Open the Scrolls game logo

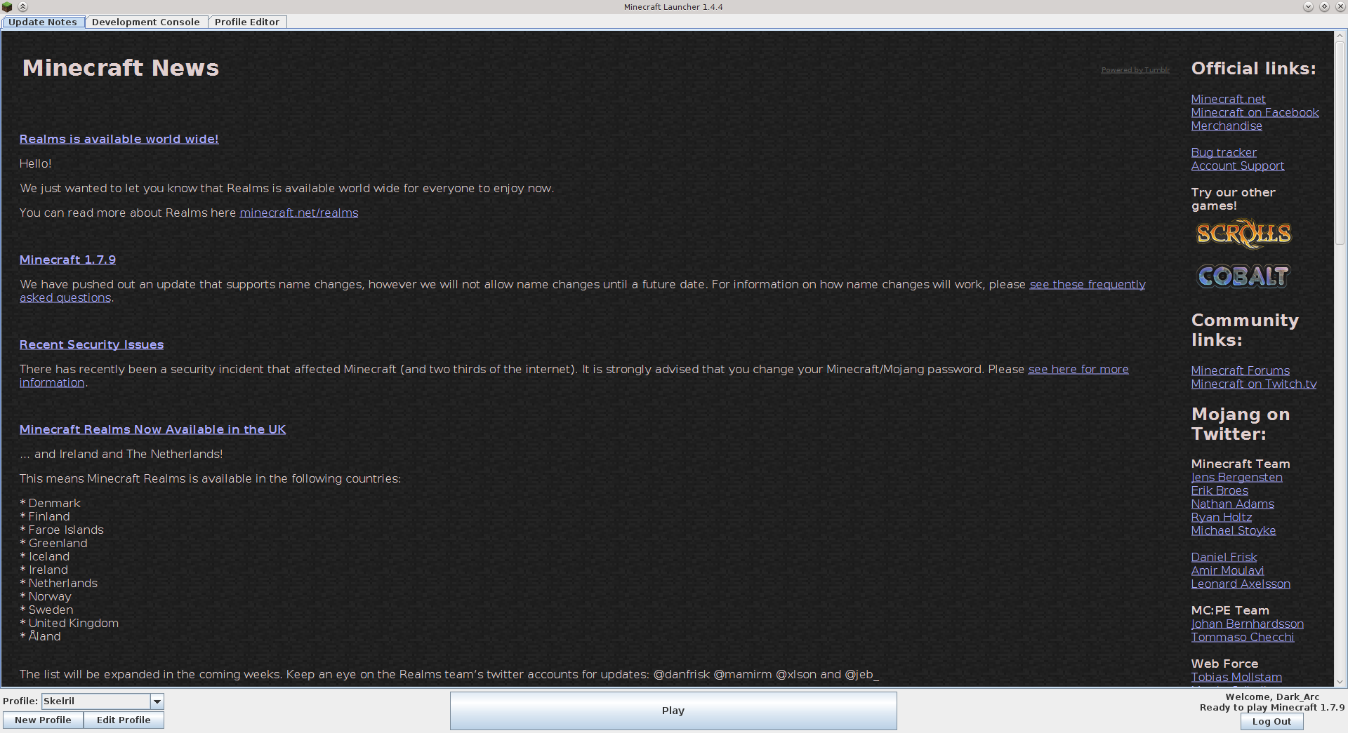[1243, 234]
